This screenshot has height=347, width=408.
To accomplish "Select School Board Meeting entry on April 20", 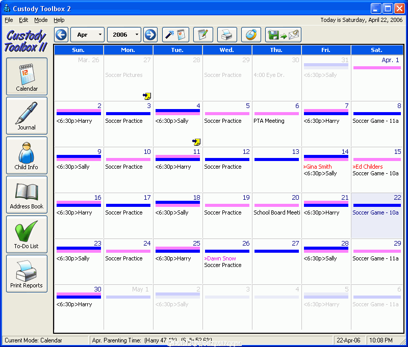I will [x=277, y=212].
